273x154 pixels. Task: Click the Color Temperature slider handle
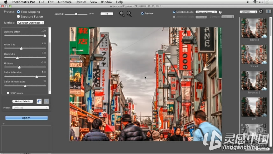pos(25,86)
